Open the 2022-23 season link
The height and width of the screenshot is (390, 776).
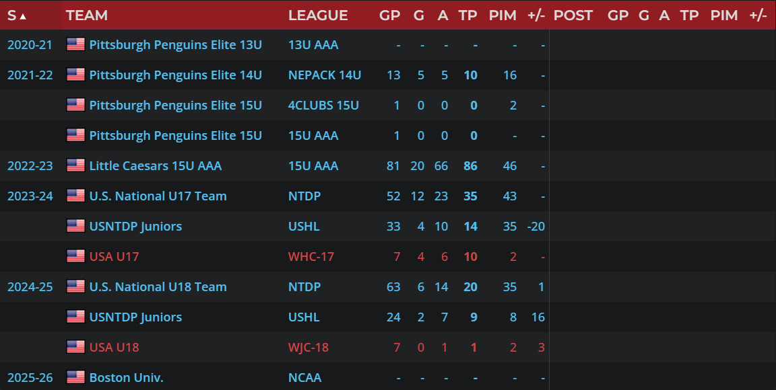[x=30, y=165]
